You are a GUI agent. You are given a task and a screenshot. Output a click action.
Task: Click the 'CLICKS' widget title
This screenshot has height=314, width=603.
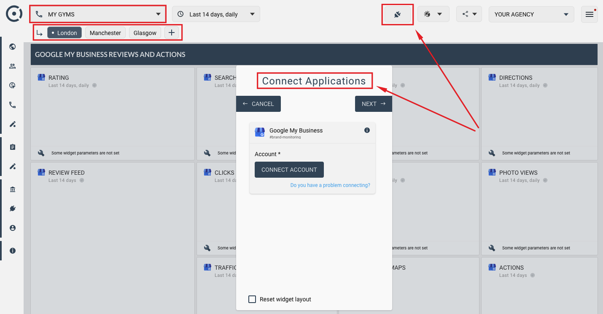pyautogui.click(x=224, y=173)
